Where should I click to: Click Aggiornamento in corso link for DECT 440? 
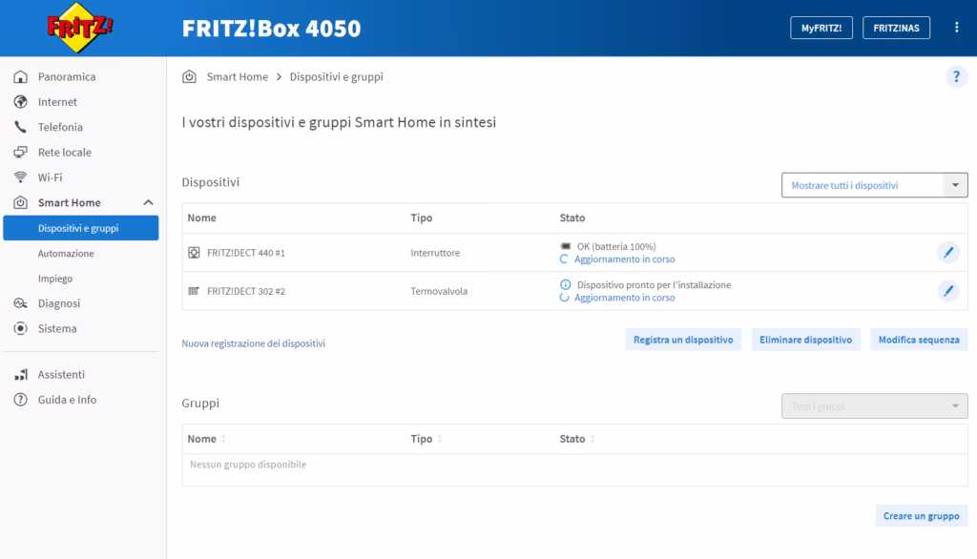tap(624, 259)
